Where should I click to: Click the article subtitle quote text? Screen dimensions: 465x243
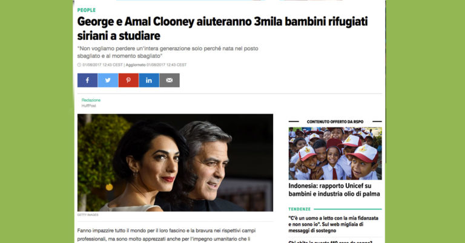(168, 52)
